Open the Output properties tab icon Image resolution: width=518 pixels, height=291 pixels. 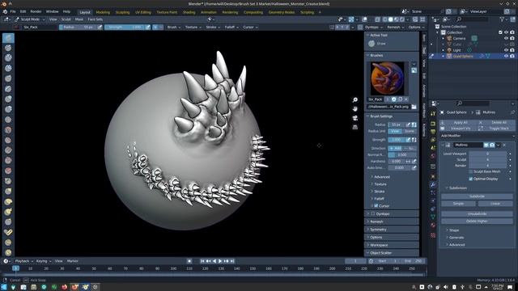pos(433,132)
